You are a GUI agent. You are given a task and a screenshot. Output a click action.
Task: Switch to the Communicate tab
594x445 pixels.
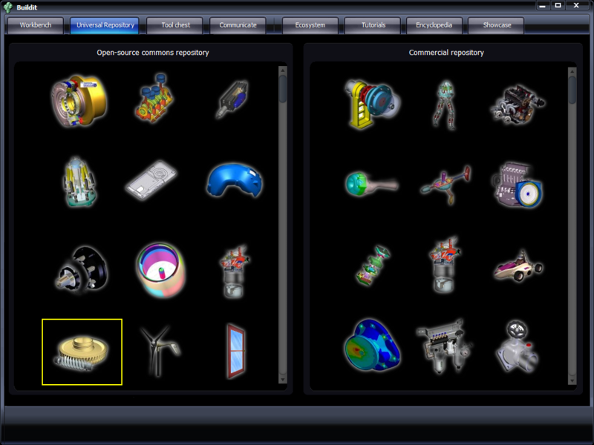point(238,24)
